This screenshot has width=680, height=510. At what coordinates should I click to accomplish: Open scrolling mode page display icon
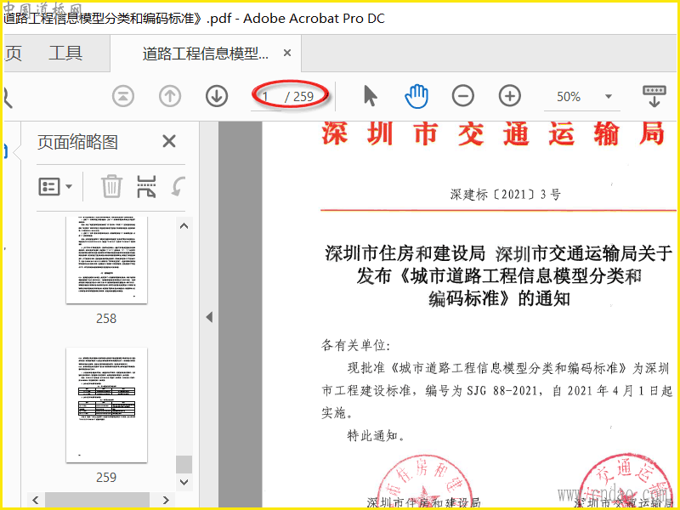[x=654, y=96]
